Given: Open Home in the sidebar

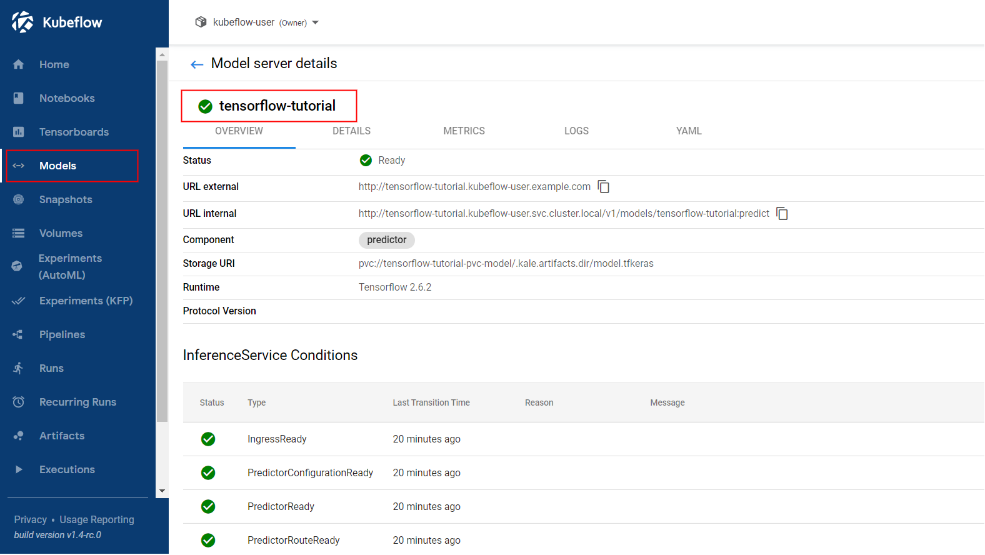Looking at the screenshot, I should click(x=54, y=64).
